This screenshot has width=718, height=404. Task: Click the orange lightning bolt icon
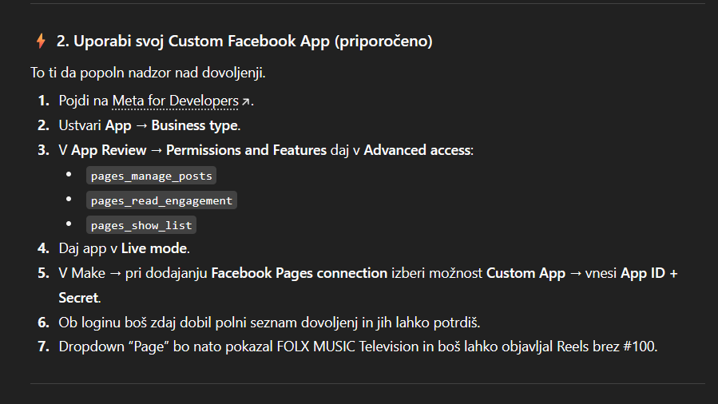[x=41, y=41]
